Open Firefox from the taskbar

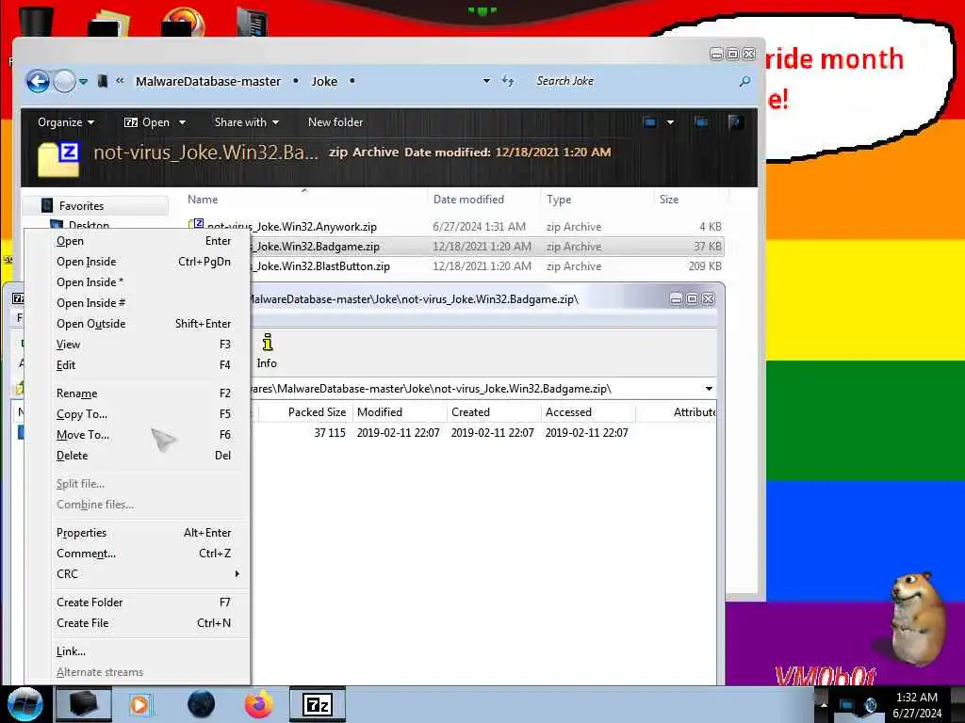pyautogui.click(x=259, y=704)
